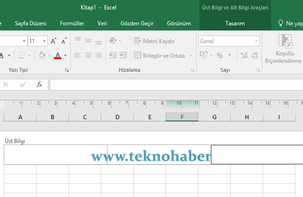Click the fill color bucket icon
Viewport: 303px width, 197px height.
click(x=42, y=55)
